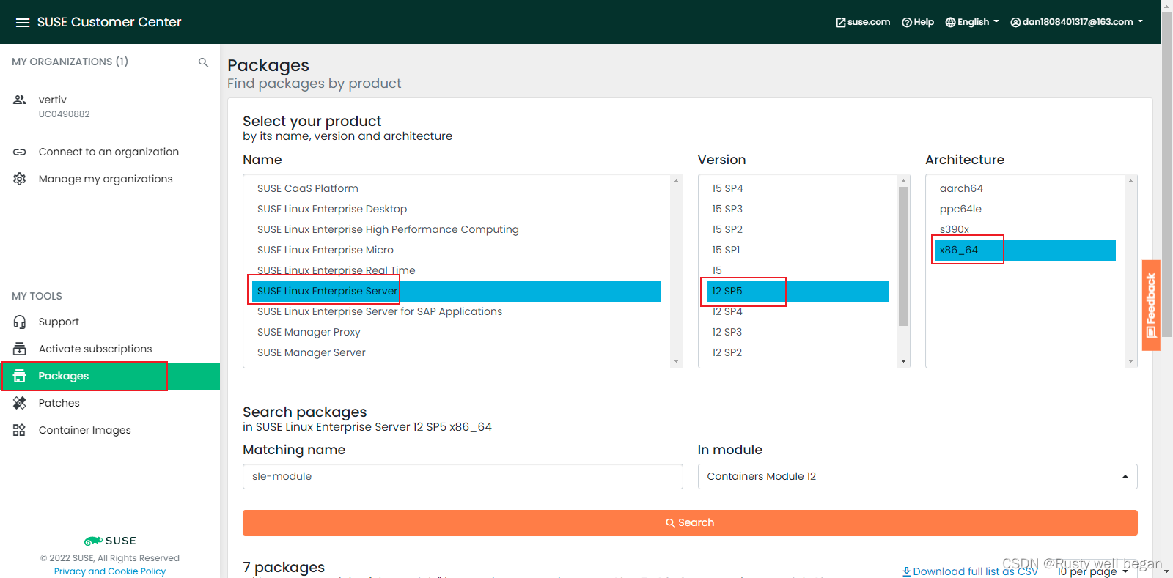The width and height of the screenshot is (1173, 578).
Task: Select s390x architecture
Action: [1025, 229]
